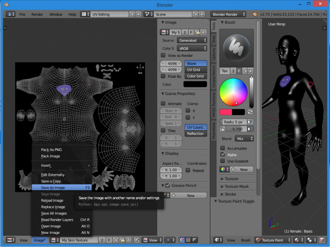Click the Blender info editor type icon

point(9,14)
